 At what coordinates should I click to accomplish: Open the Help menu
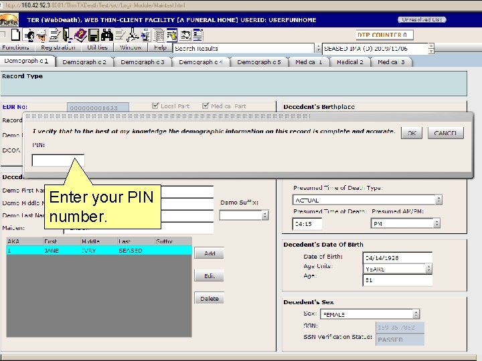160,47
